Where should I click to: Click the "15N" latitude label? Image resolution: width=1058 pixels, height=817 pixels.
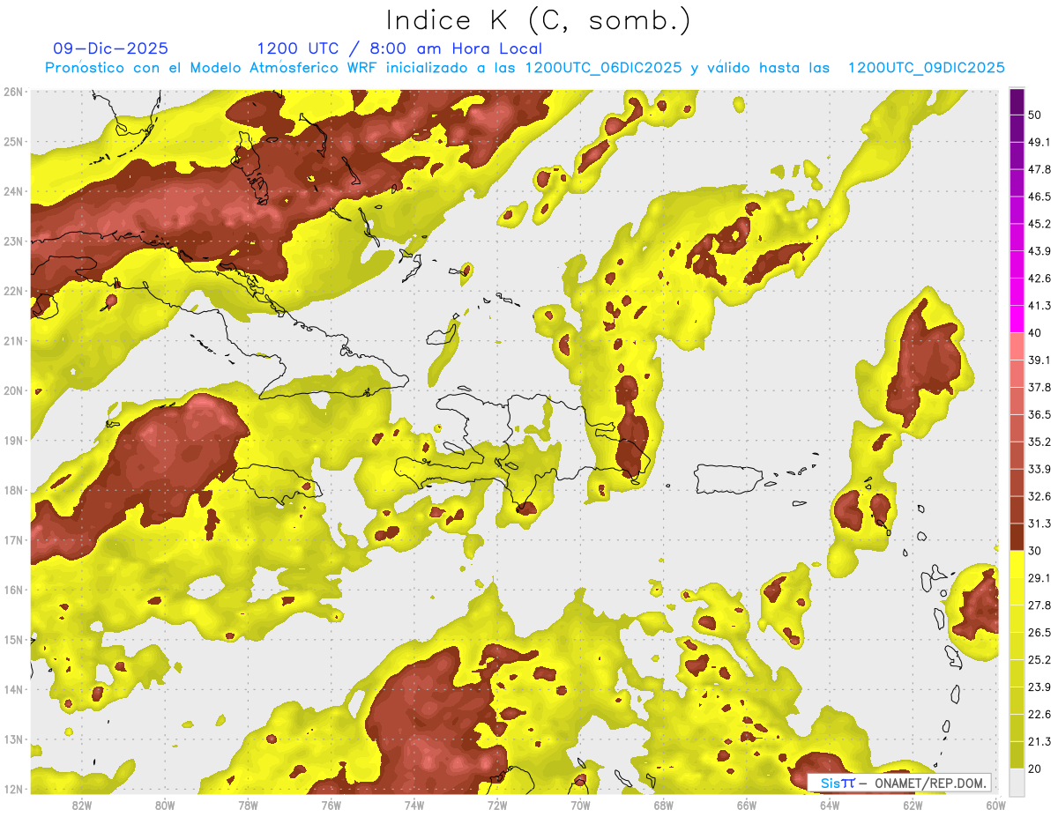click(x=13, y=639)
